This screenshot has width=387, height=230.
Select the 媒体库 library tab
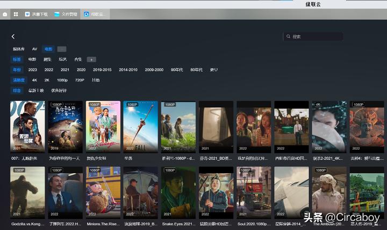(x=19, y=49)
